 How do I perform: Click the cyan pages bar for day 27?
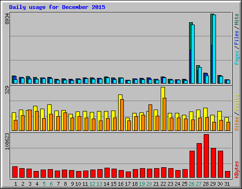point(200,75)
